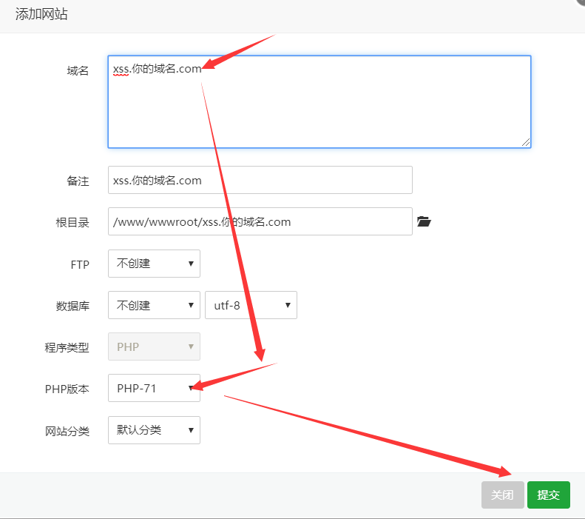Click the disabled 程序类型 PHP dropdown

pos(154,346)
